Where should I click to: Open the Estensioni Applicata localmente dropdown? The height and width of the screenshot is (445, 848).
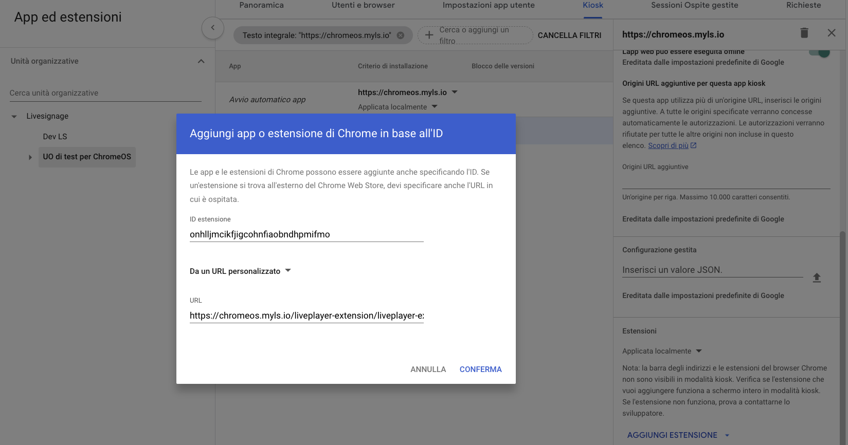pyautogui.click(x=699, y=351)
